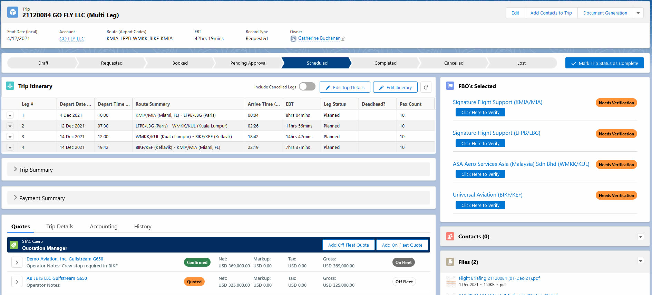Screen dimensions: 652x295
Task: Open row menu for leg 2
Action: [x=10, y=126]
